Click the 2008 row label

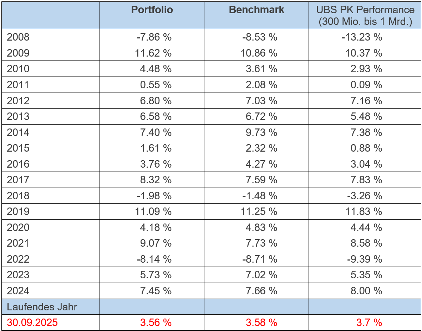(x=18, y=37)
